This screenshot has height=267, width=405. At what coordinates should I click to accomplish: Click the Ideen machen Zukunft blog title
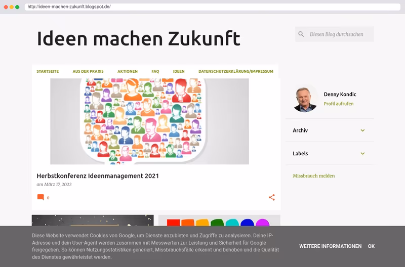click(x=139, y=38)
